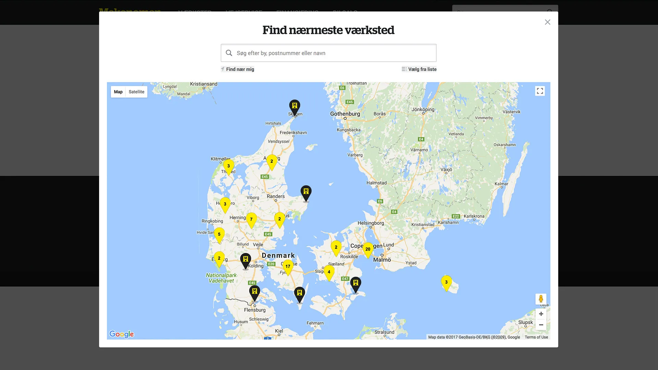Click yellow cluster marker 5 near Hvide Sande
The image size is (658, 370).
click(x=219, y=235)
